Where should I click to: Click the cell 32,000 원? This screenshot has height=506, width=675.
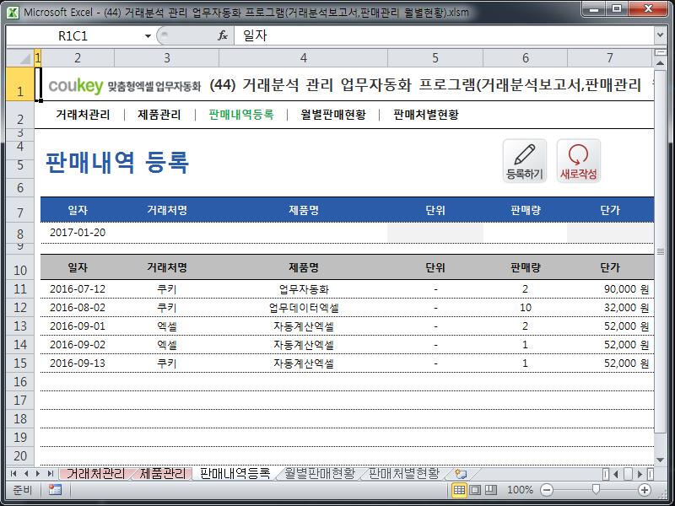(610, 308)
